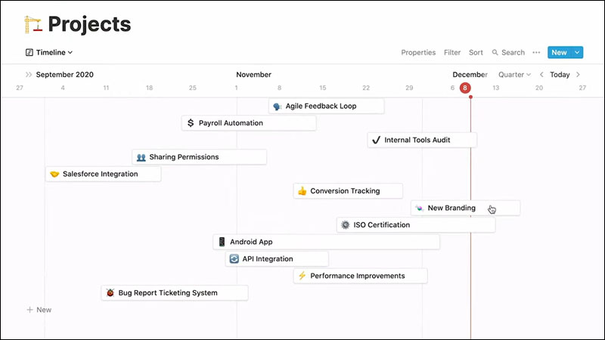Click the thumbs-up icon on Conversion Tracking
605x340 pixels.
pyautogui.click(x=302, y=191)
